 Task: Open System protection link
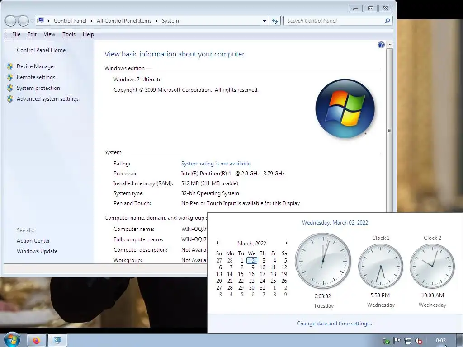click(38, 88)
